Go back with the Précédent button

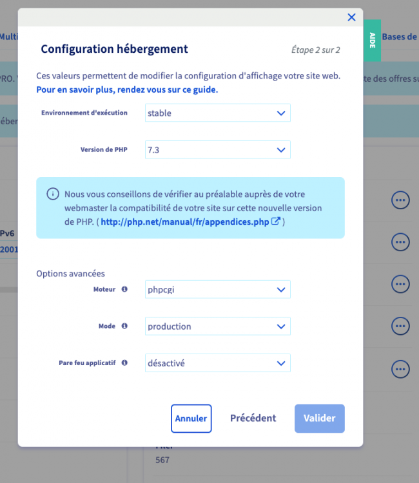253,418
